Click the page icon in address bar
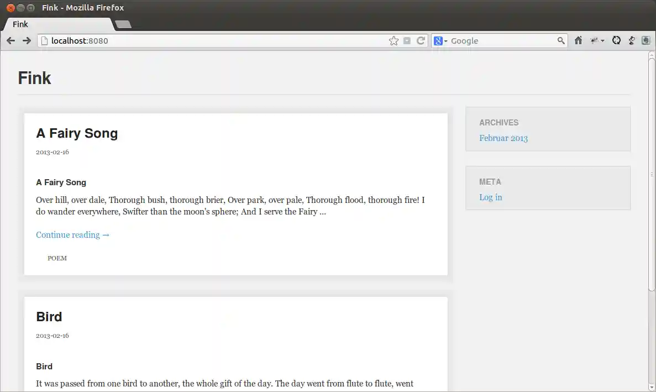656x392 pixels. 44,40
